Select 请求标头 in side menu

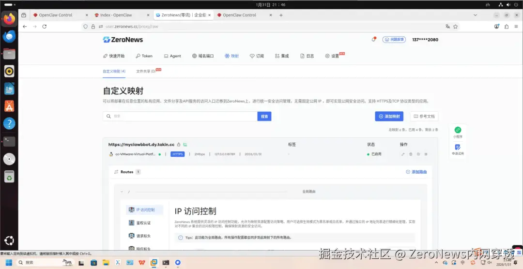tap(140, 236)
